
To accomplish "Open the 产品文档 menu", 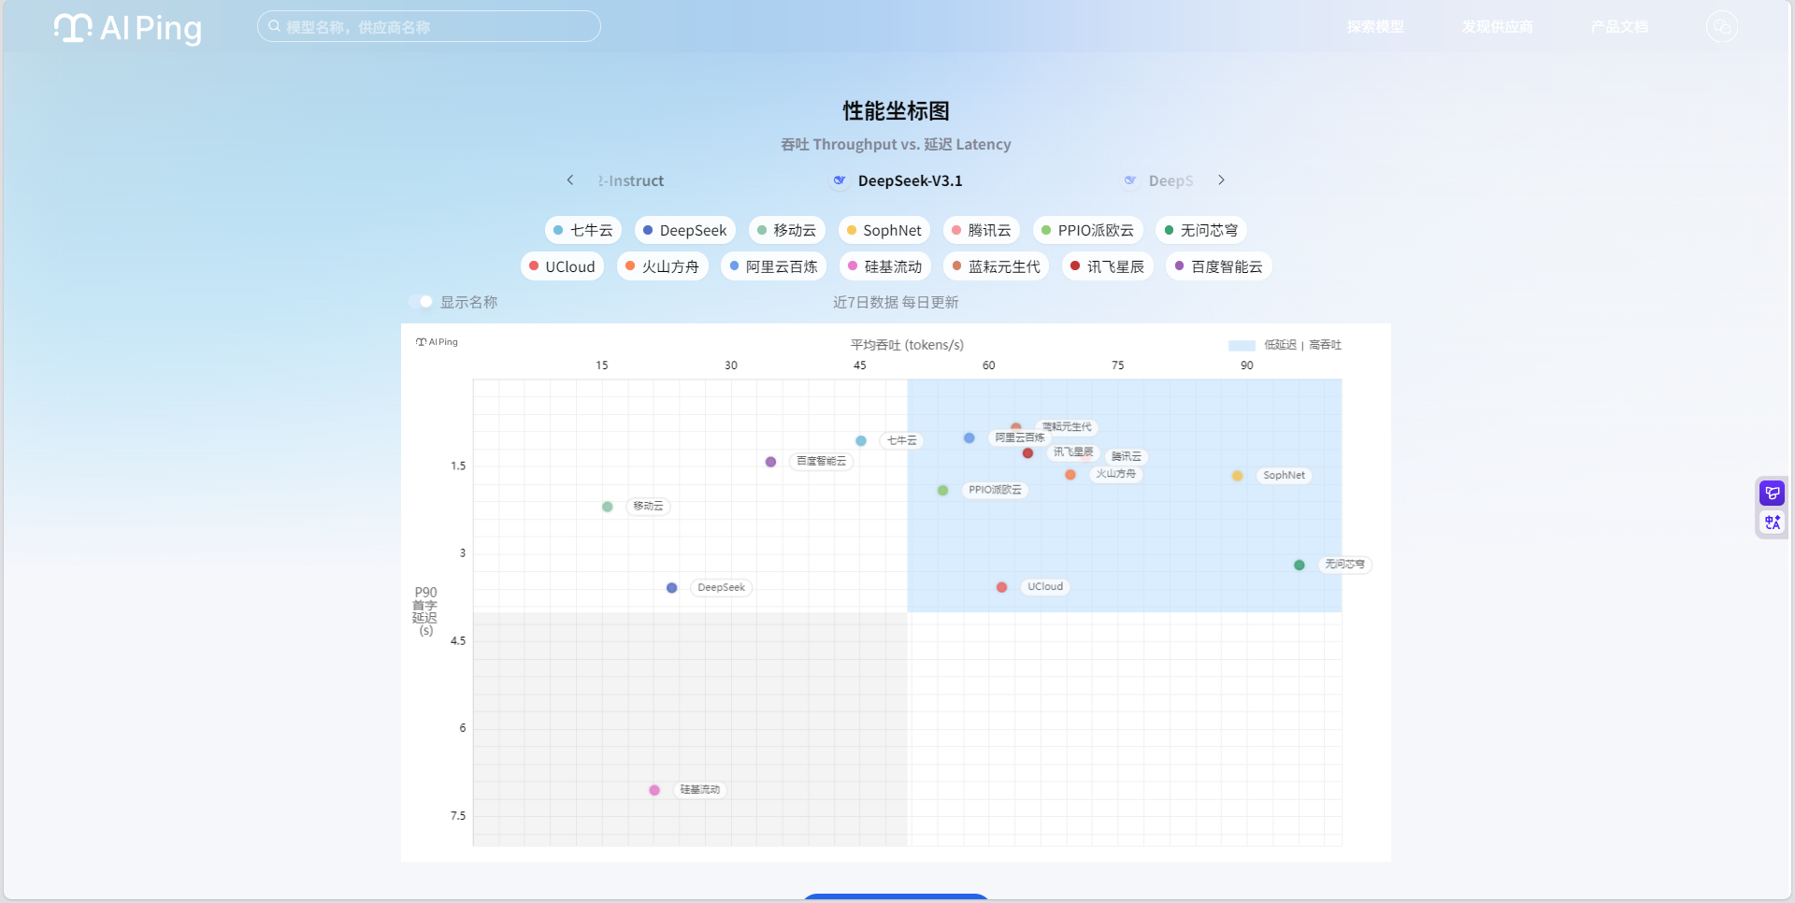I will click(x=1619, y=26).
